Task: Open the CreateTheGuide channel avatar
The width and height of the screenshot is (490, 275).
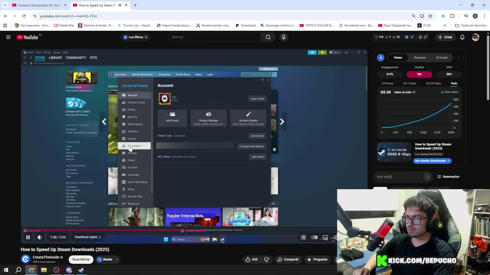Action: [25, 259]
